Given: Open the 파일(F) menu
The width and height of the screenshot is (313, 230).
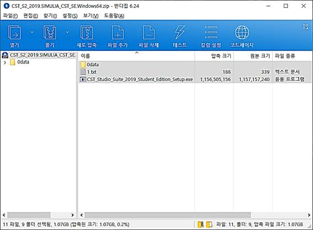Looking at the screenshot, I should [10, 16].
